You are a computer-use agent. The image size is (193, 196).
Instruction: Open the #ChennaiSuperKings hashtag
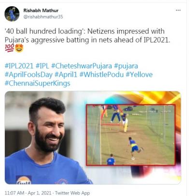pyautogui.click(x=38, y=84)
